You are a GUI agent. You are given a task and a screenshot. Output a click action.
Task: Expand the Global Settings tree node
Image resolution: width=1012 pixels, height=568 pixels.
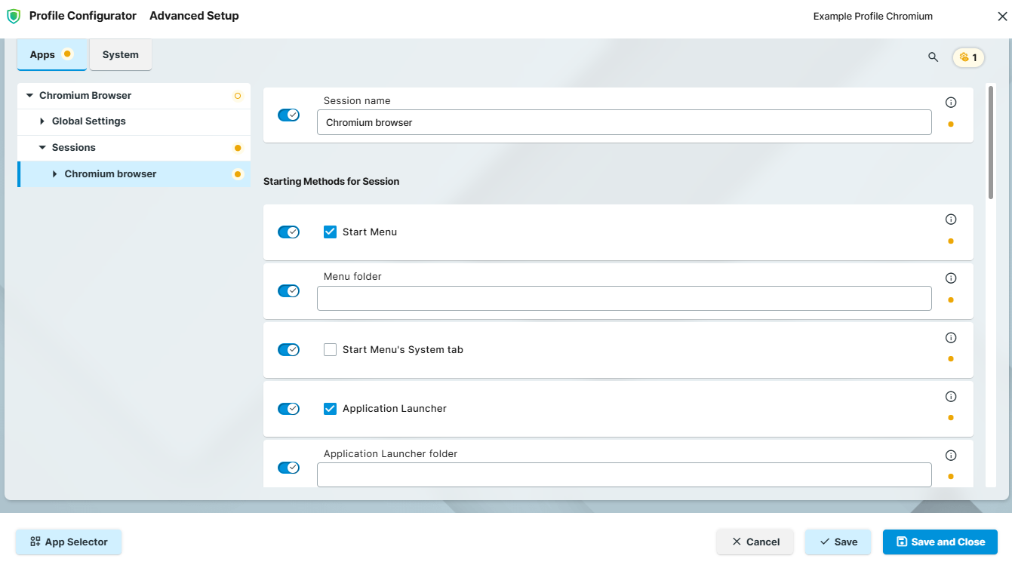click(x=42, y=121)
